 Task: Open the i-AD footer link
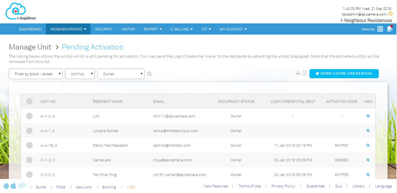131,187
